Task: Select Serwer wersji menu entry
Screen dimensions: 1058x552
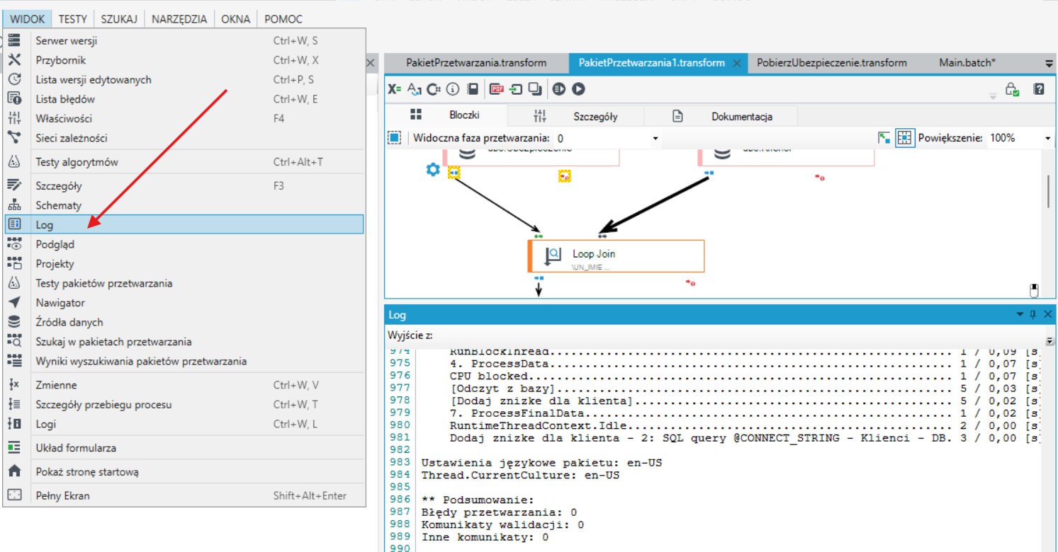Action: point(184,41)
